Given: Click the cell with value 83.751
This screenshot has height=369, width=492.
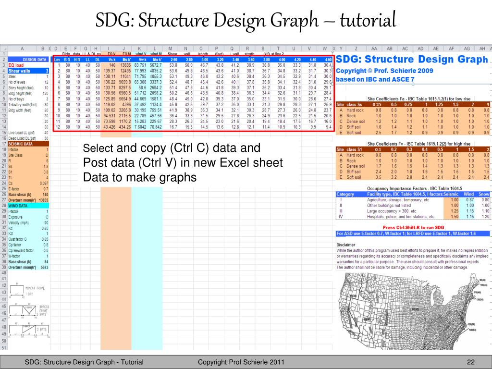Looking at the screenshot, I should tap(140, 65).
